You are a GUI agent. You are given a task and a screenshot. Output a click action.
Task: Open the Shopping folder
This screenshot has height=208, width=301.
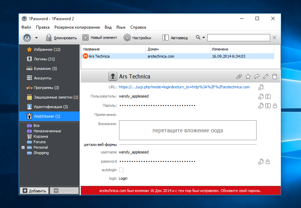point(38,153)
